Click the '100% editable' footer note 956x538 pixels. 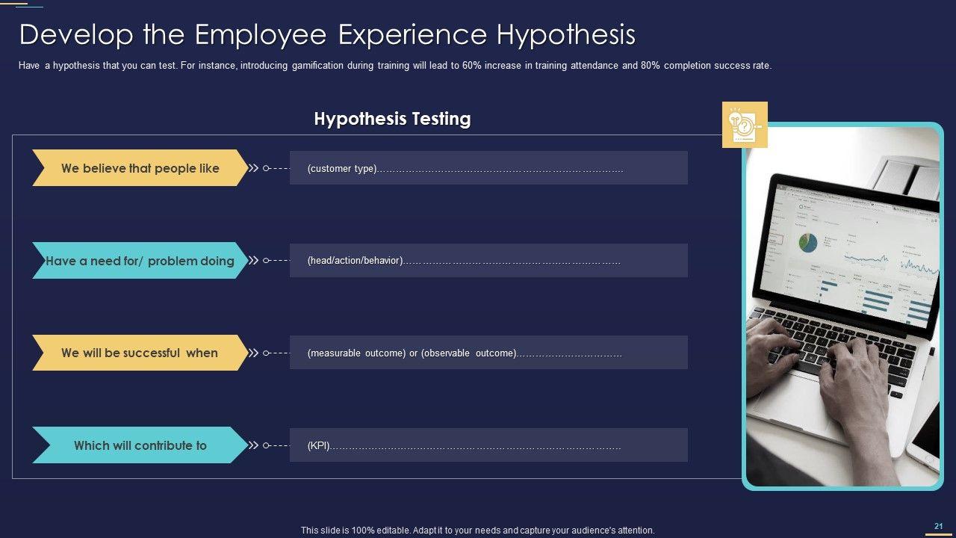pos(478,531)
